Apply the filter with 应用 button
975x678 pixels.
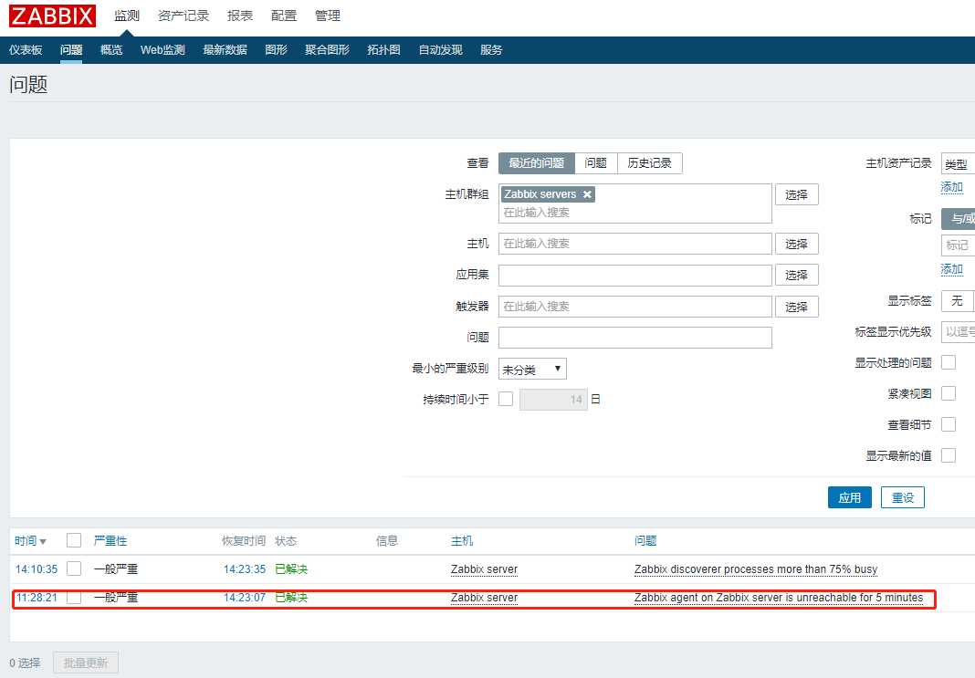click(x=849, y=497)
